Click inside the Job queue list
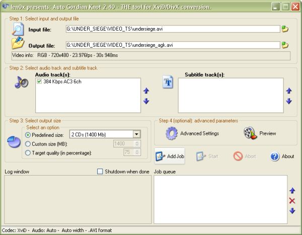The width and height of the screenshot is (302, 235). tap(220, 199)
